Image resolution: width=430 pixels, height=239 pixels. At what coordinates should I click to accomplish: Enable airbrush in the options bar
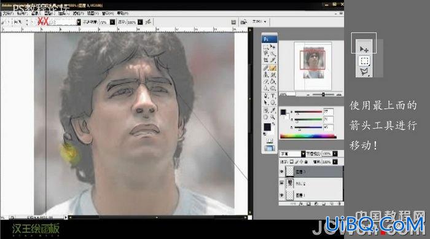pos(149,22)
